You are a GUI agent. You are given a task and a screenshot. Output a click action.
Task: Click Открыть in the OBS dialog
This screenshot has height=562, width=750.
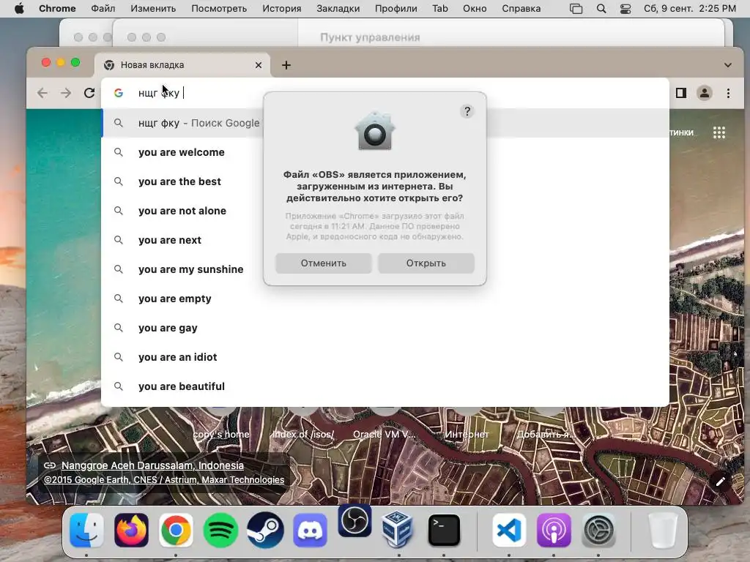click(426, 263)
